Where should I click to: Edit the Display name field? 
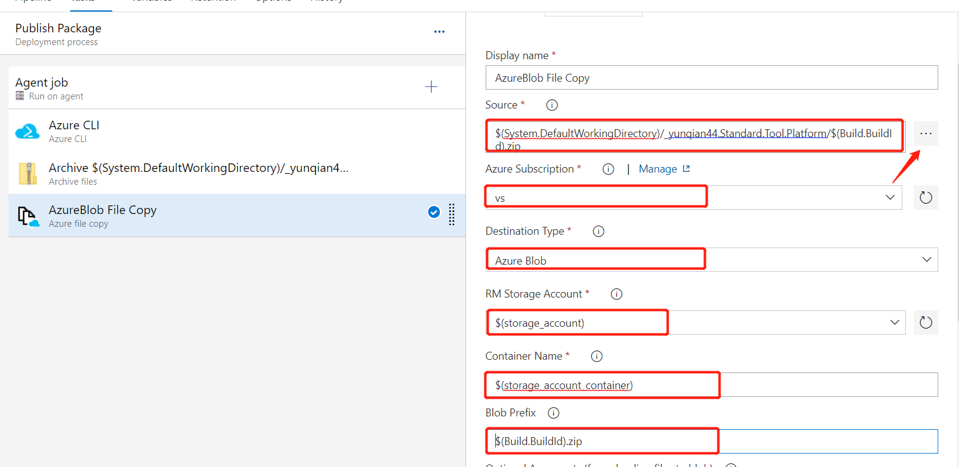(x=711, y=77)
